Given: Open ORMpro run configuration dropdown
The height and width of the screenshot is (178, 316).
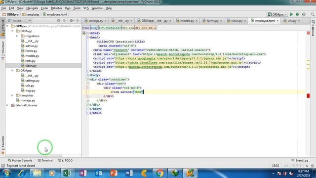Looking at the screenshot, I should 277,14.
